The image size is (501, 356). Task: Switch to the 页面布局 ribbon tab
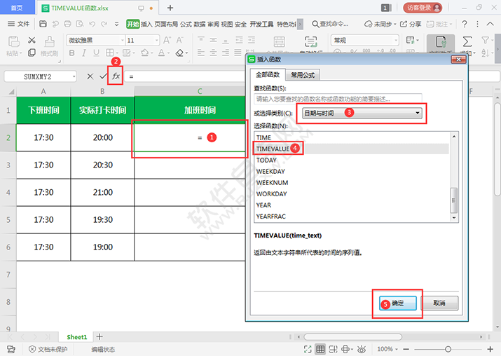click(166, 24)
